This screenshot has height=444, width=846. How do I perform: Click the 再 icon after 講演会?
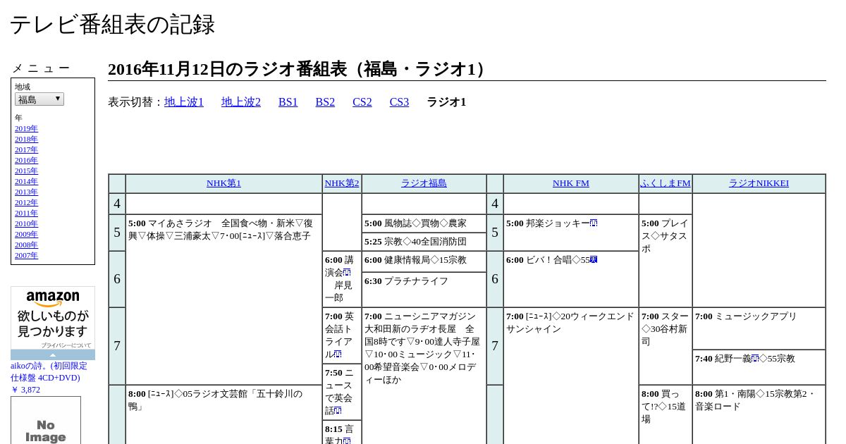click(347, 272)
